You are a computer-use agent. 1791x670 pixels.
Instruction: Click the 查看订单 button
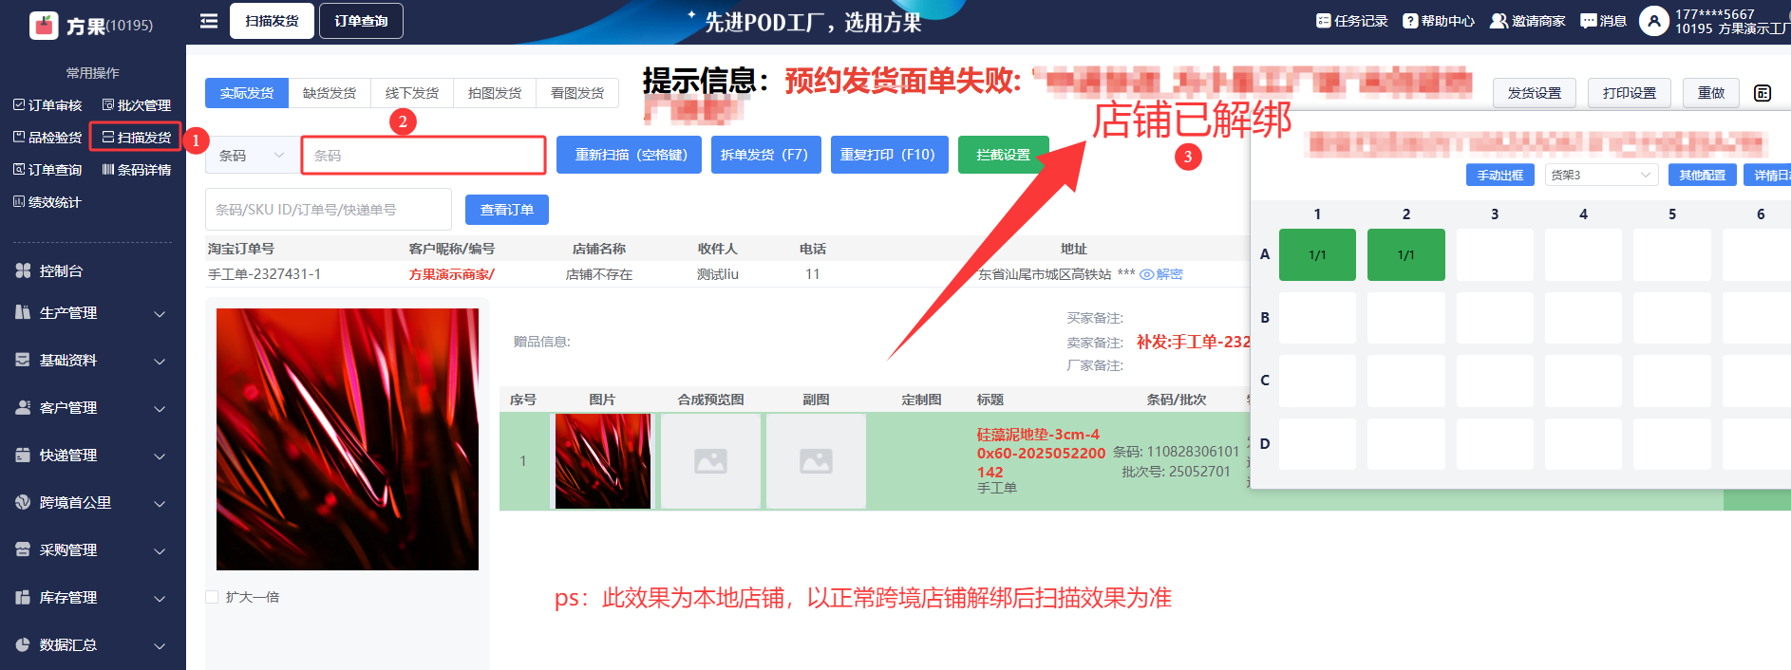coord(507,210)
